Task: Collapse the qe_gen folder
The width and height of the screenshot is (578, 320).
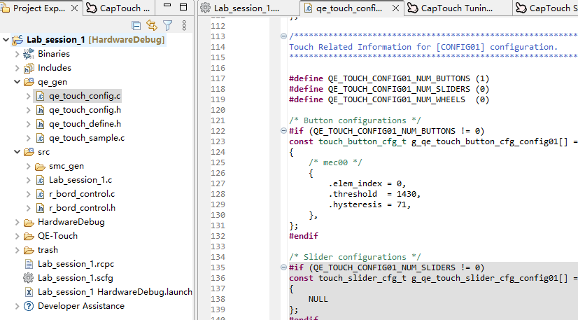Action: (x=17, y=82)
